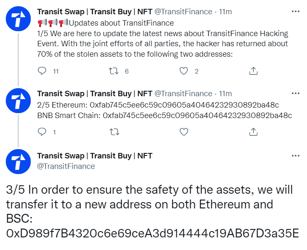Click @TransitFinance handle under third tweet name
307x250 pixels.
pos(66,166)
